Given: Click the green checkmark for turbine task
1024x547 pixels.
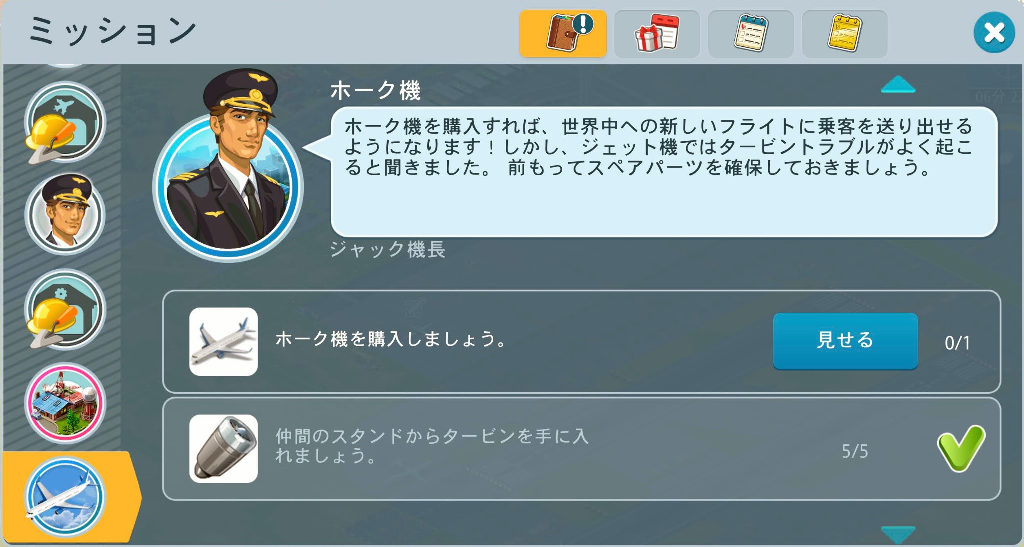Looking at the screenshot, I should point(961,449).
